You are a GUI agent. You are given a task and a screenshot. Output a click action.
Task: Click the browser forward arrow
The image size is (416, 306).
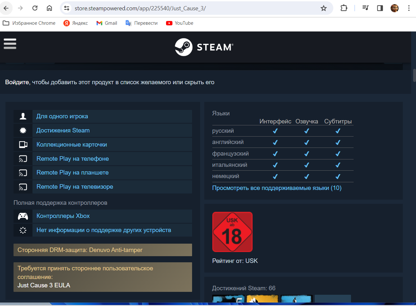point(21,8)
